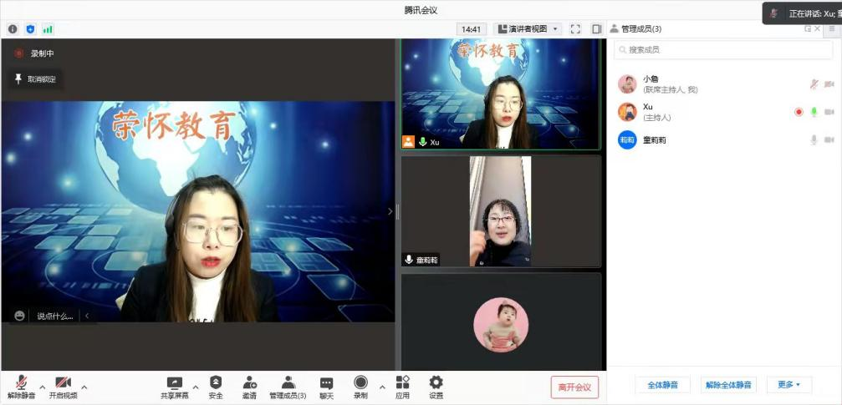Open recording options arrow beside 录制
Screen dimensions: 842x405
click(x=382, y=387)
